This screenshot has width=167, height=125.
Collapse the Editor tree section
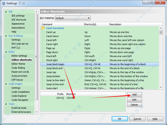6,52
